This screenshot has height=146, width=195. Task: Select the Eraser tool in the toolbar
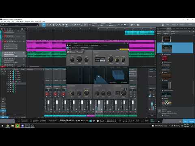click(54, 25)
